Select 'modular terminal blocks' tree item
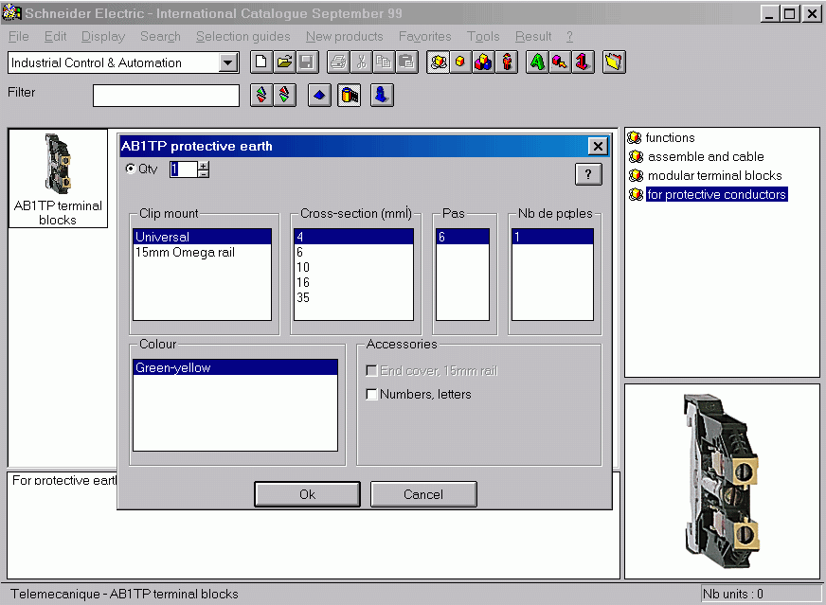 [x=715, y=176]
